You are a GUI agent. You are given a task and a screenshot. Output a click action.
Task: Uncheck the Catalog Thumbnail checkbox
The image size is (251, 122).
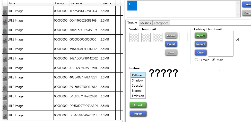pyautogui.click(x=237, y=39)
